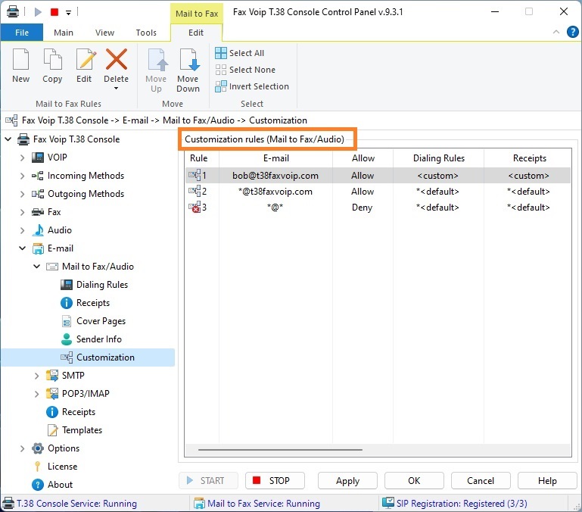Screen dimensions: 582x512
Task: Click the printer icon in quick access toolbar
Action: (13, 12)
